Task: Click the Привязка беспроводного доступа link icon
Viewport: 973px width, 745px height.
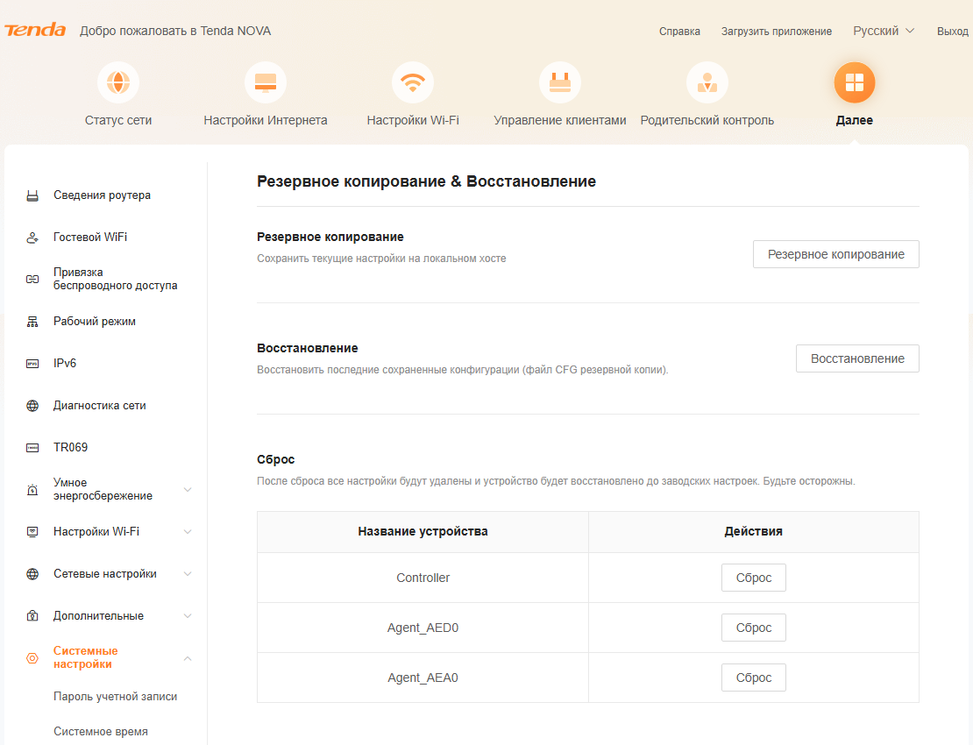Action: point(32,279)
